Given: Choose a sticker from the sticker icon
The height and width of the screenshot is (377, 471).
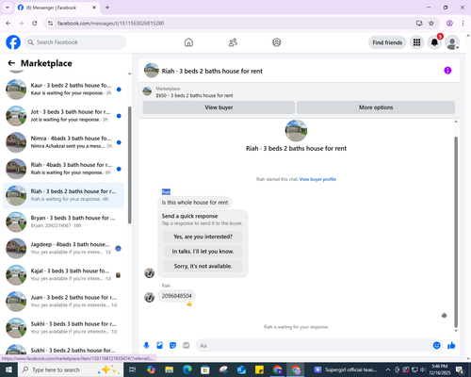Looking at the screenshot, I should (x=172, y=346).
